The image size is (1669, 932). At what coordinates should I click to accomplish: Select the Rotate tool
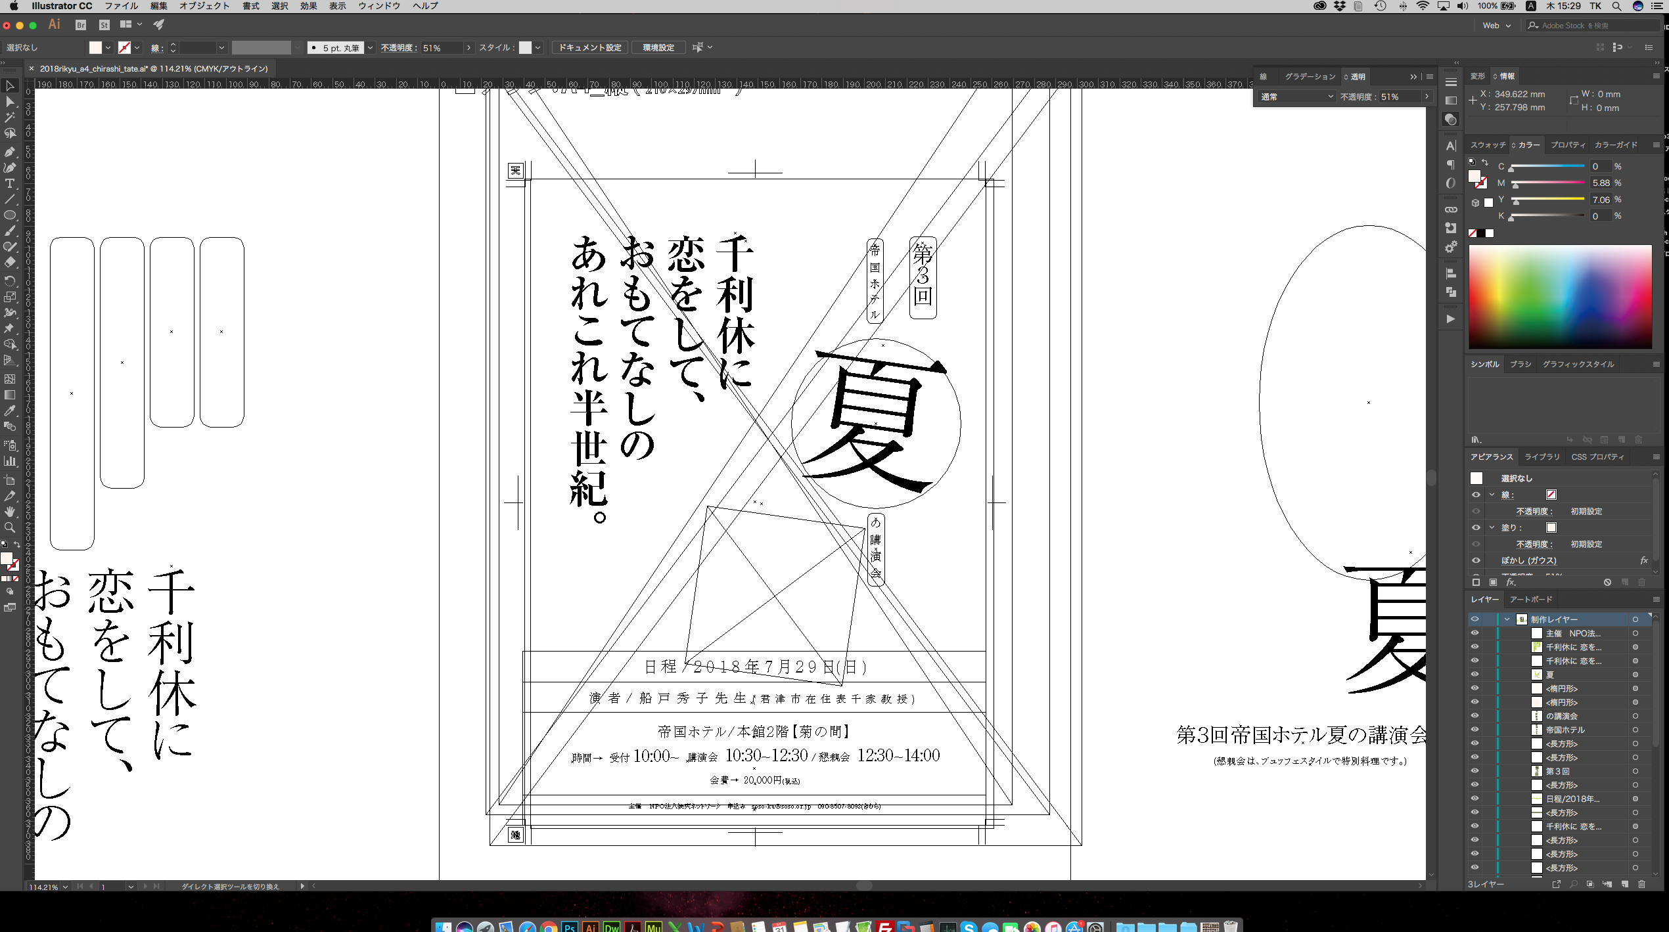10,280
